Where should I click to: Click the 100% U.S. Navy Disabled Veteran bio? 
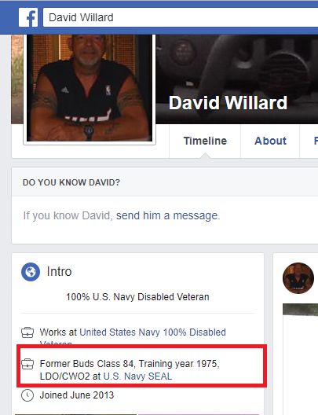pos(137,297)
